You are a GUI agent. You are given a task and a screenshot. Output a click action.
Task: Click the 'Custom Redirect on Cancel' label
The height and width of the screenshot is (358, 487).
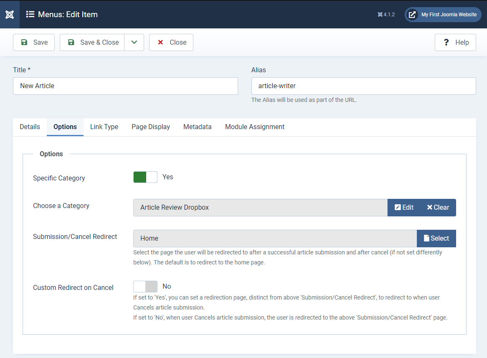pos(73,287)
